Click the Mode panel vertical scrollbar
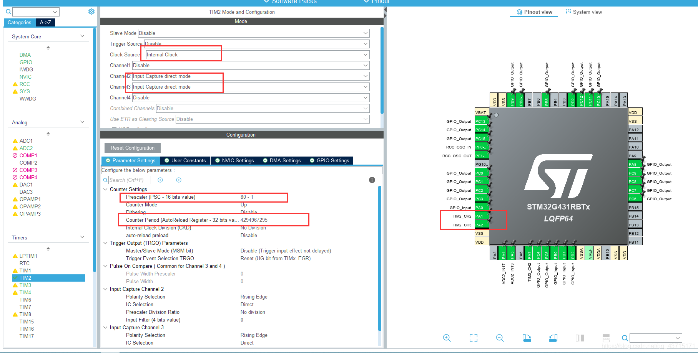The image size is (698, 353). point(382,71)
